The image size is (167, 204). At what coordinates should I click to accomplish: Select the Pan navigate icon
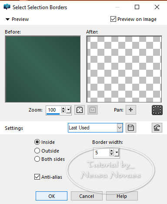click(131, 110)
